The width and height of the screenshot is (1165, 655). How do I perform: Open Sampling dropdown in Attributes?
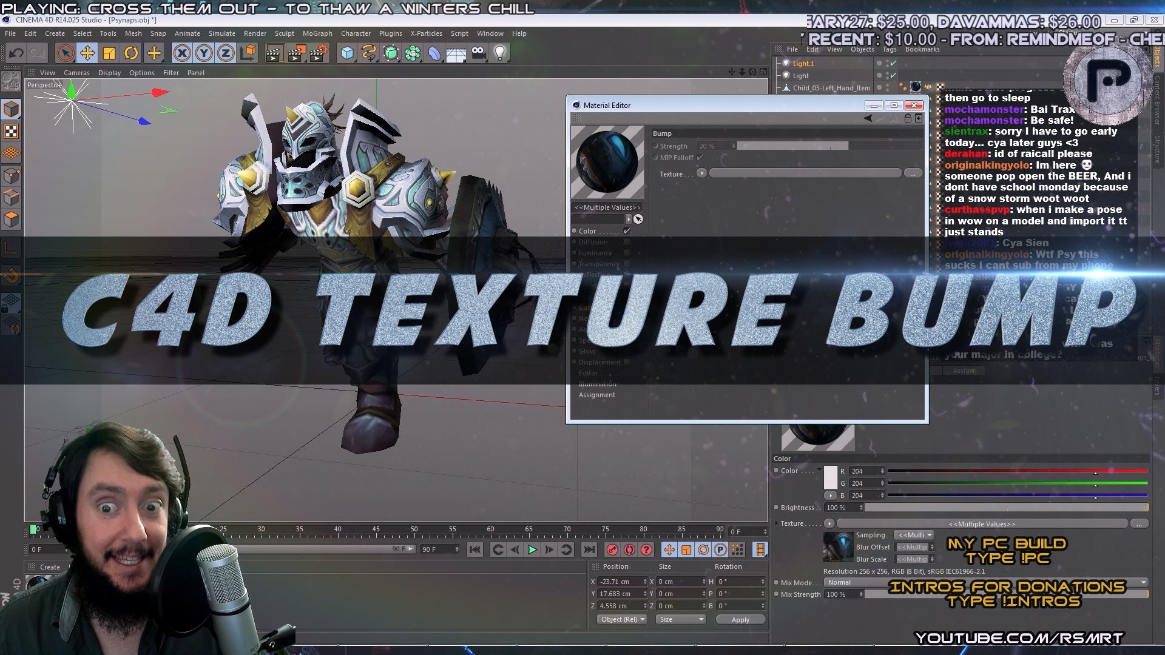pyautogui.click(x=915, y=535)
